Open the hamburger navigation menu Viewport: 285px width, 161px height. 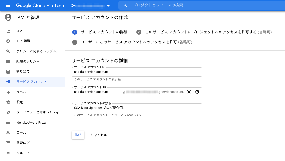pos(8,5)
